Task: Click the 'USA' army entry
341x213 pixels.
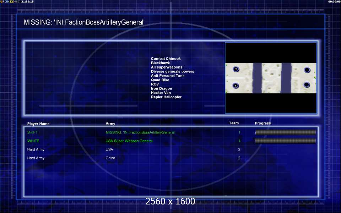Action: pyautogui.click(x=109, y=149)
